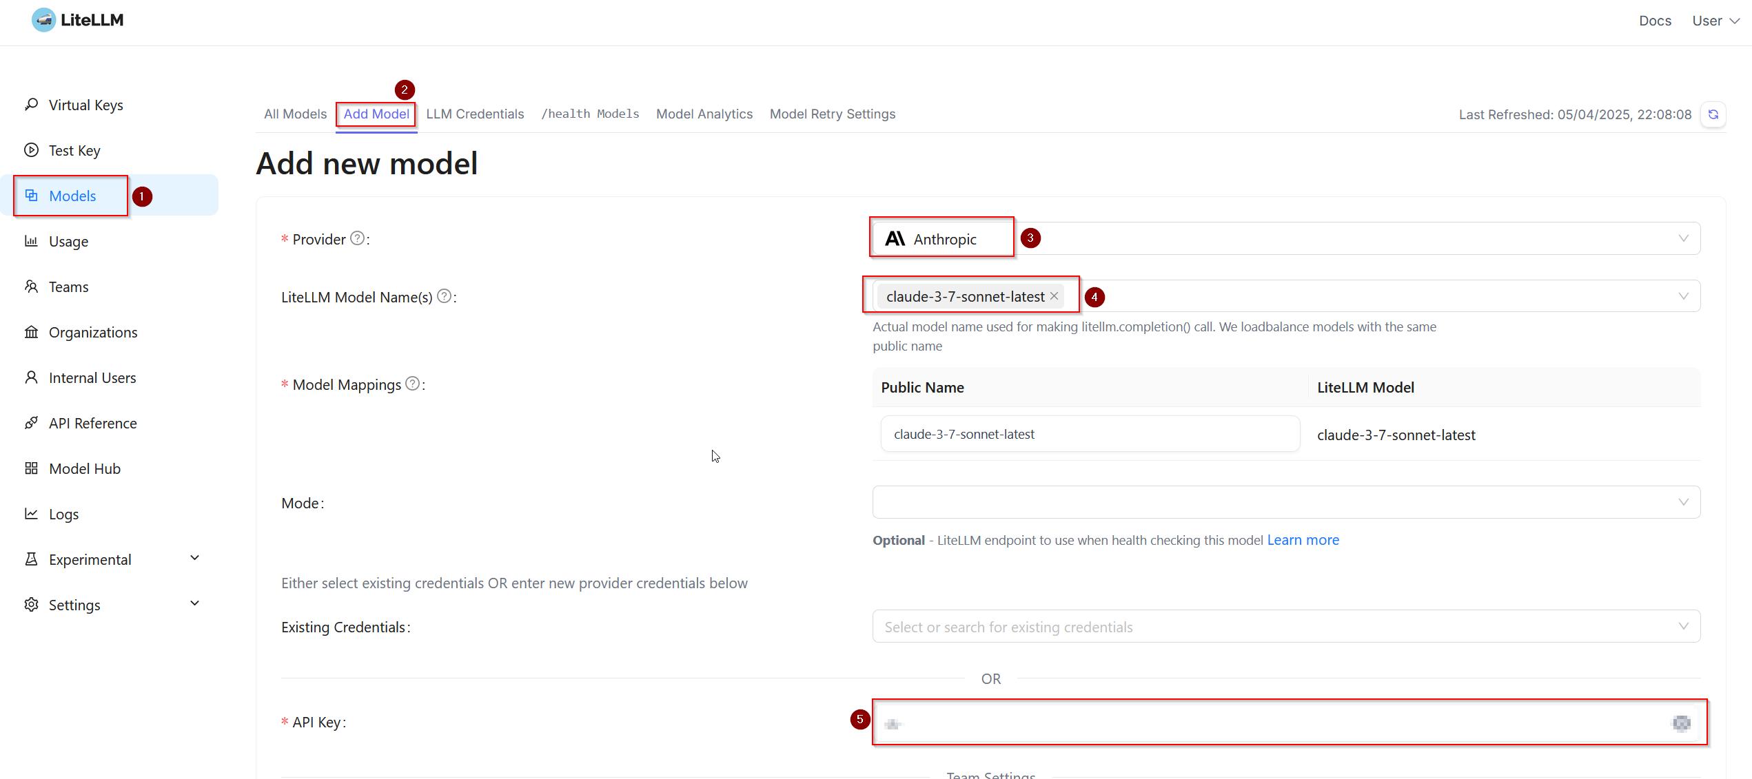
Task: Refresh the models list
Action: click(1713, 114)
